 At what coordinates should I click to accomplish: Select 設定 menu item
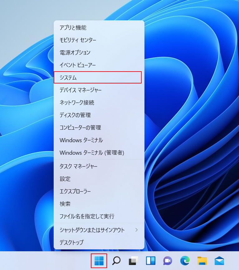pos(99,179)
